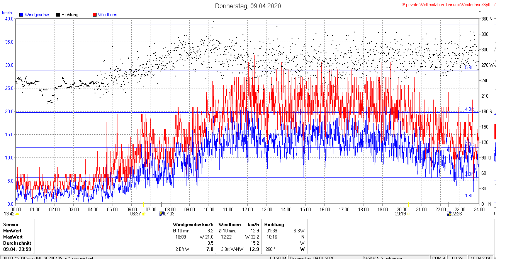Click the 5 Bft threshold label
The height and width of the screenshot is (259, 506).
pyautogui.click(x=469, y=68)
